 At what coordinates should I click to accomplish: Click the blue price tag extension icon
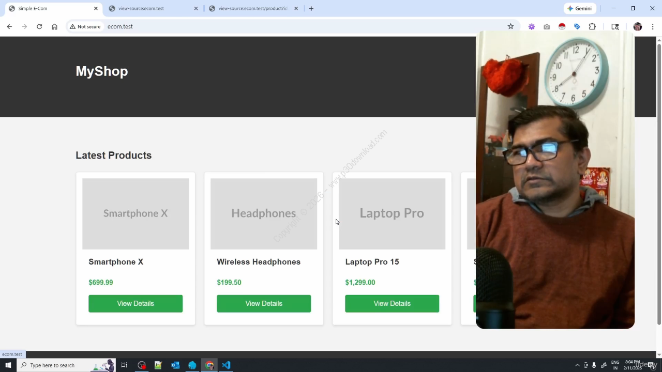click(x=577, y=26)
